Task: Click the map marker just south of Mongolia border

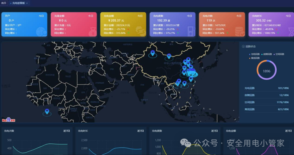Action: pyautogui.click(x=169, y=56)
